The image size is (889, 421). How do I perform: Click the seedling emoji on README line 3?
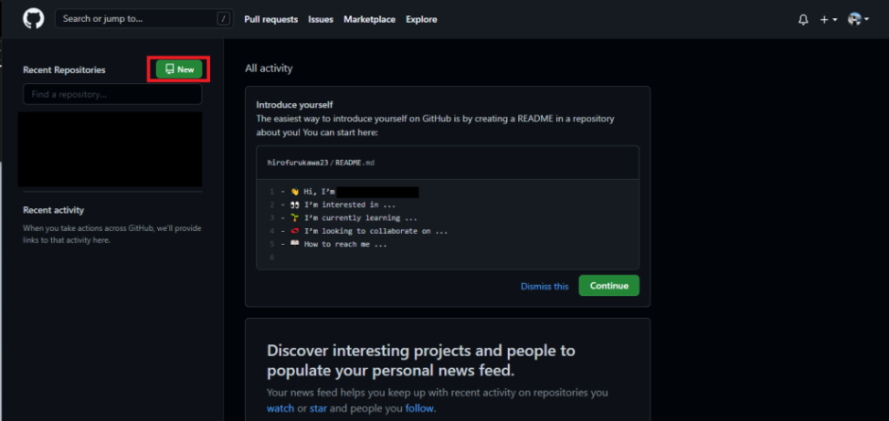point(294,218)
